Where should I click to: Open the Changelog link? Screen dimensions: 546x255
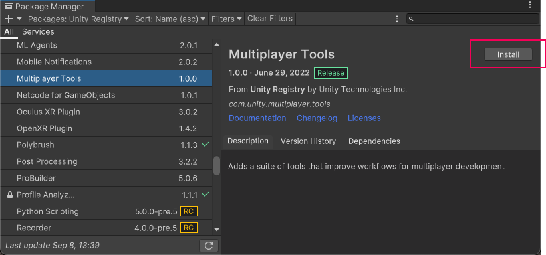point(317,118)
